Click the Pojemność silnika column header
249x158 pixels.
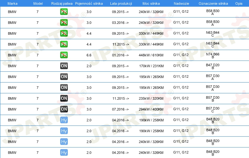coord(89,4)
